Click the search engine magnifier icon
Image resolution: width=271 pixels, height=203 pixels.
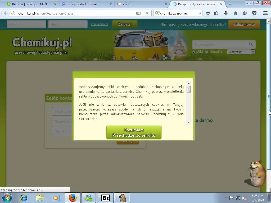pyautogui.click(x=157, y=13)
